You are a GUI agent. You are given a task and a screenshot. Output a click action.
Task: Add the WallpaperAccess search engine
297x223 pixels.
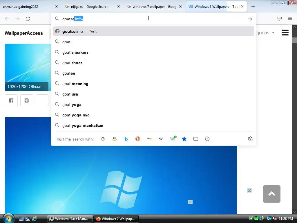(x=173, y=139)
